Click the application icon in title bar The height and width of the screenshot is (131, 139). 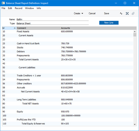(x=3, y=3)
